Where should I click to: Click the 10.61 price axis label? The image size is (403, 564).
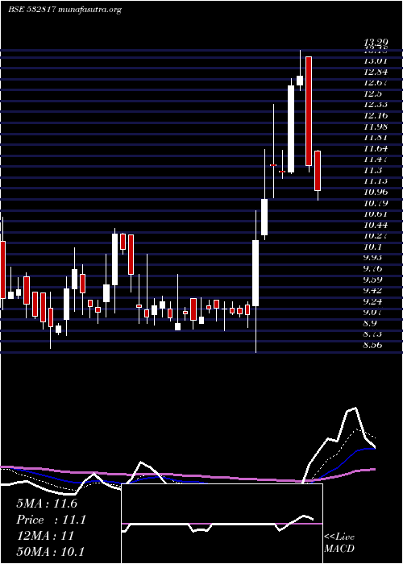376,214
